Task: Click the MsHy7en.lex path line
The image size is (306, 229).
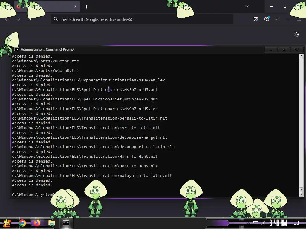Action: (88, 80)
